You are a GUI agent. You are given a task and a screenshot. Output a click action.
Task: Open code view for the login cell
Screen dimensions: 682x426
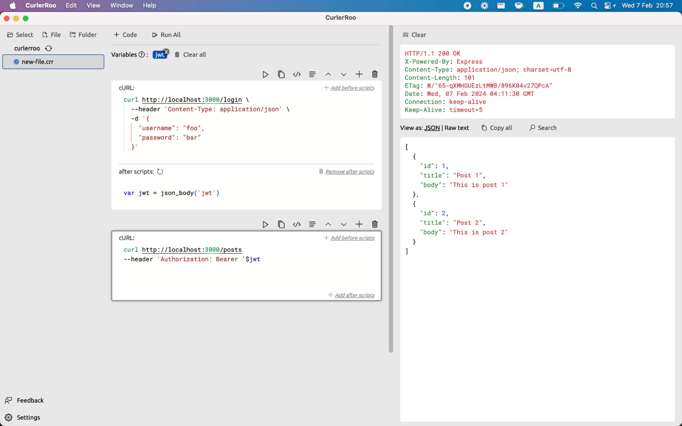pos(297,74)
